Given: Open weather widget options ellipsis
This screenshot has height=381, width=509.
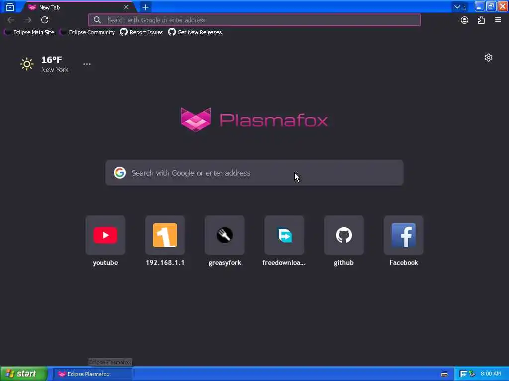Looking at the screenshot, I should pos(87,64).
